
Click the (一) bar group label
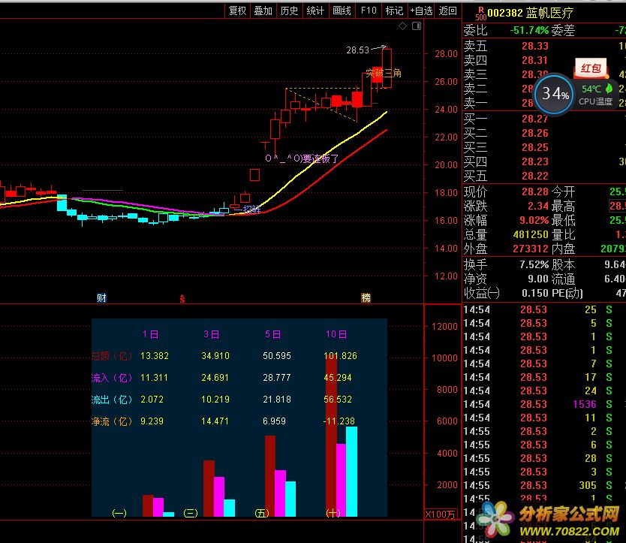119,513
